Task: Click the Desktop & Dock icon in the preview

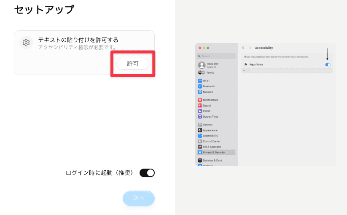Action: pos(200,161)
